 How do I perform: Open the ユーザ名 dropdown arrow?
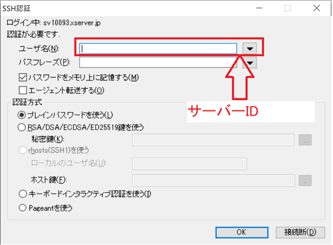point(251,48)
